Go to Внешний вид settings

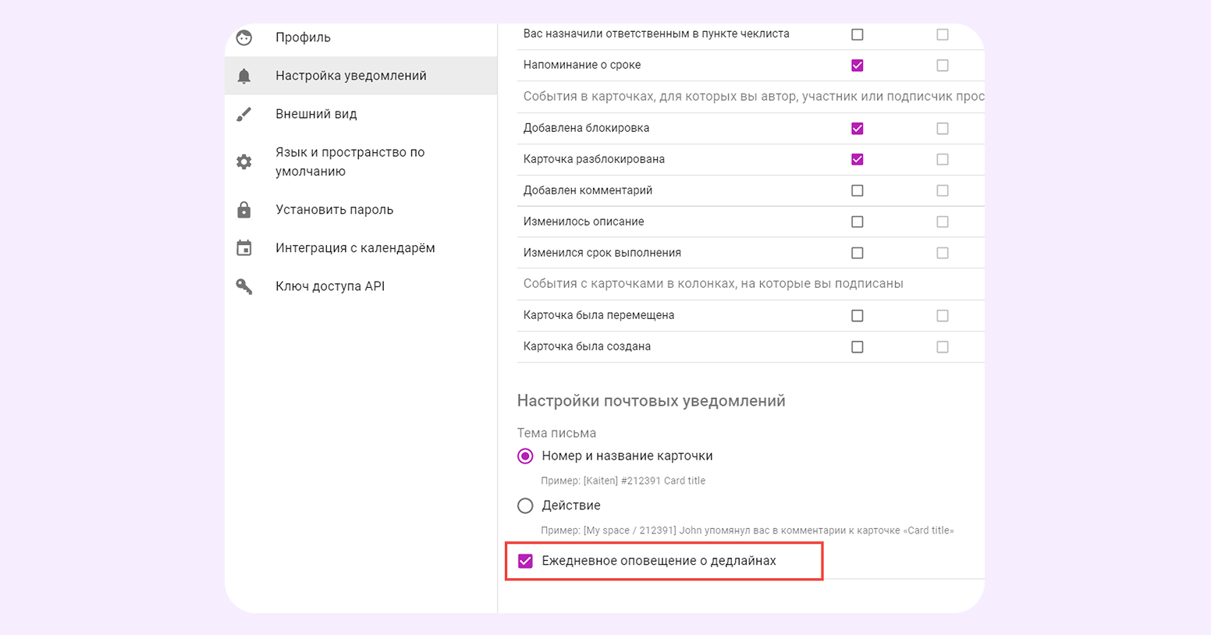pos(316,114)
